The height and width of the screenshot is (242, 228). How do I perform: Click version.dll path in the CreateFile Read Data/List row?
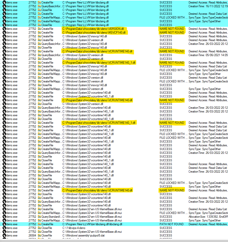tap(83, 78)
